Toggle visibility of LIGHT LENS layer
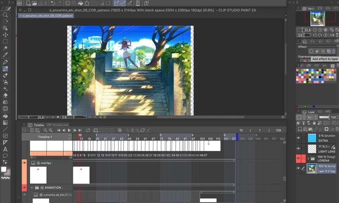 click(x=298, y=148)
